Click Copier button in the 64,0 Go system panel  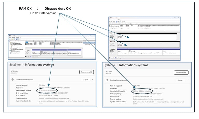click(180, 80)
